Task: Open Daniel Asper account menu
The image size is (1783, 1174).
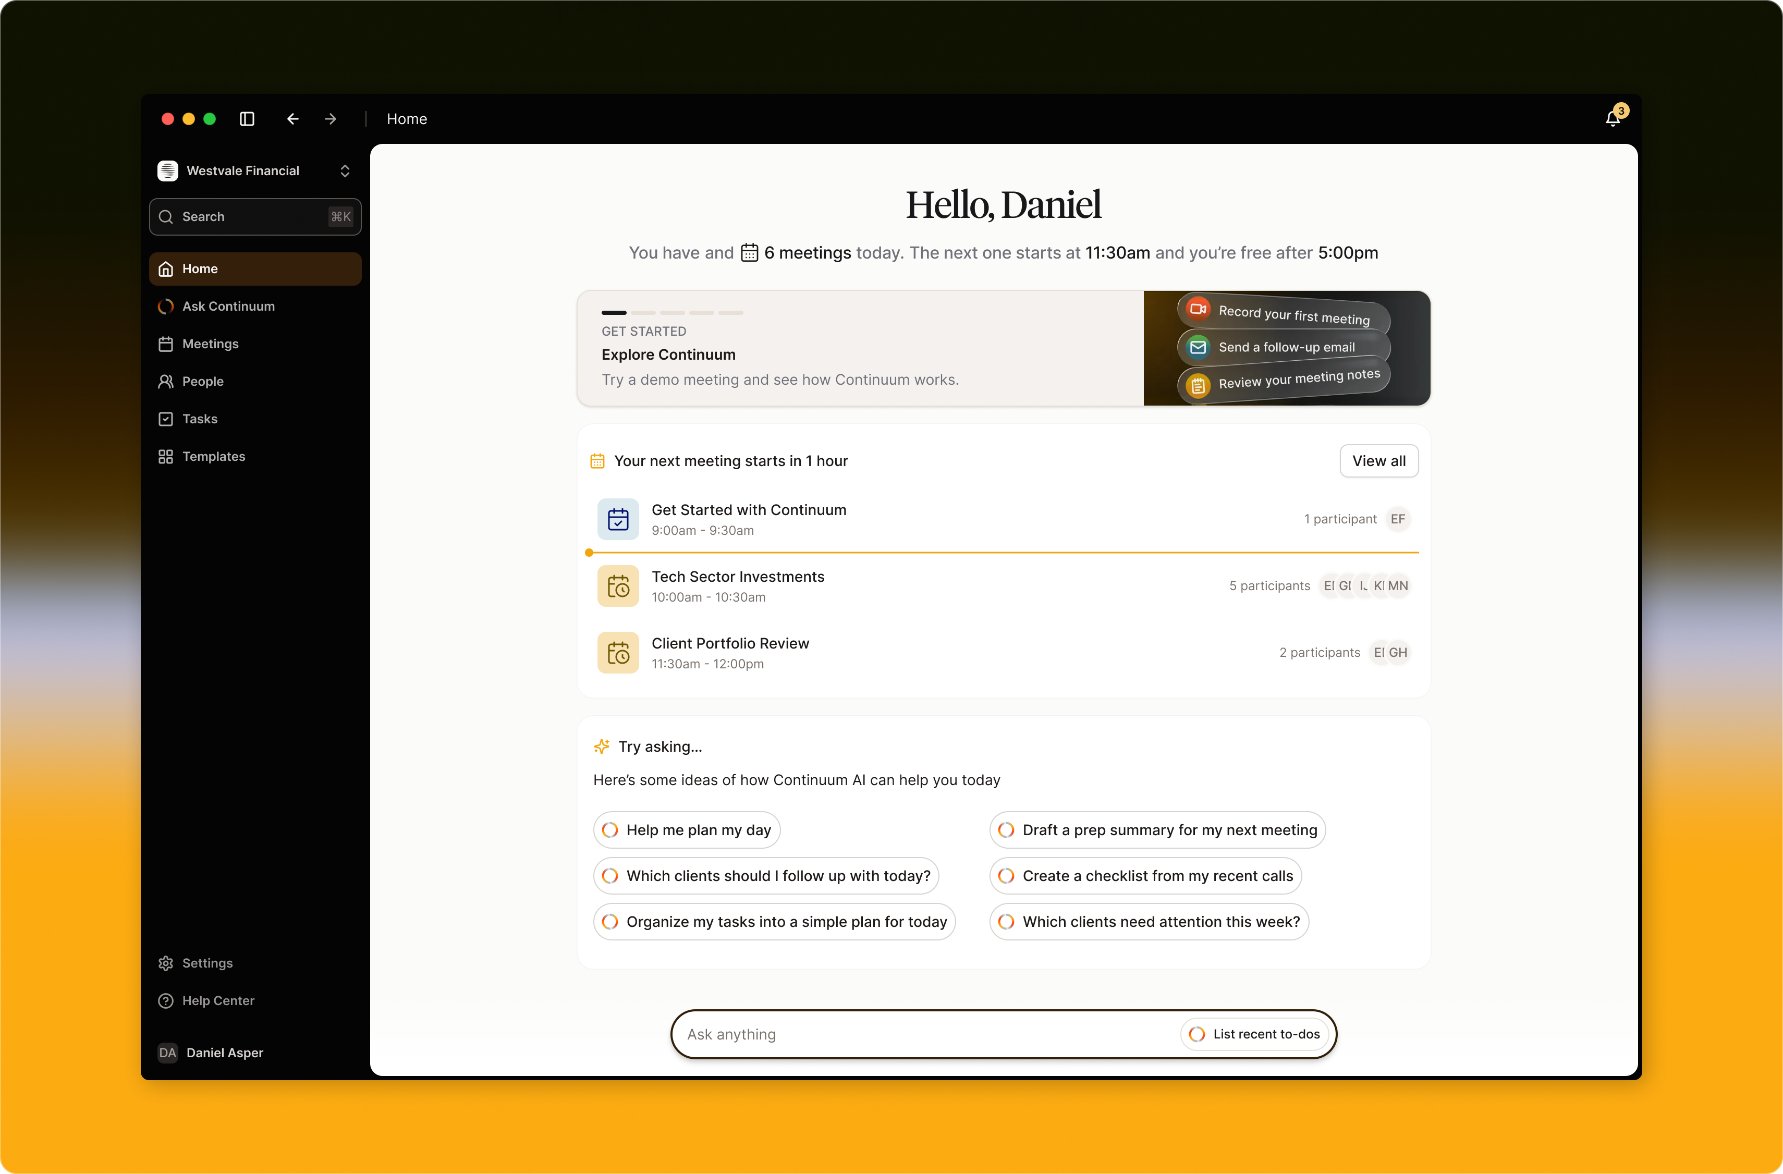Action: (224, 1053)
